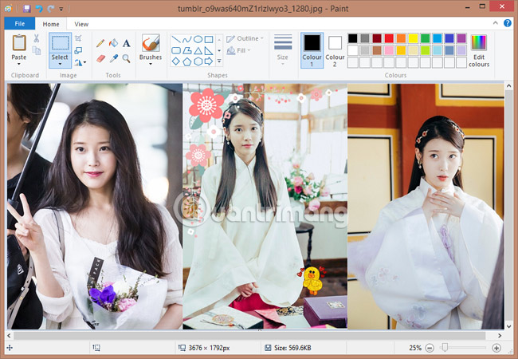This screenshot has height=359, width=518.
Task: Click the zoom slider handle
Action: [445, 347]
